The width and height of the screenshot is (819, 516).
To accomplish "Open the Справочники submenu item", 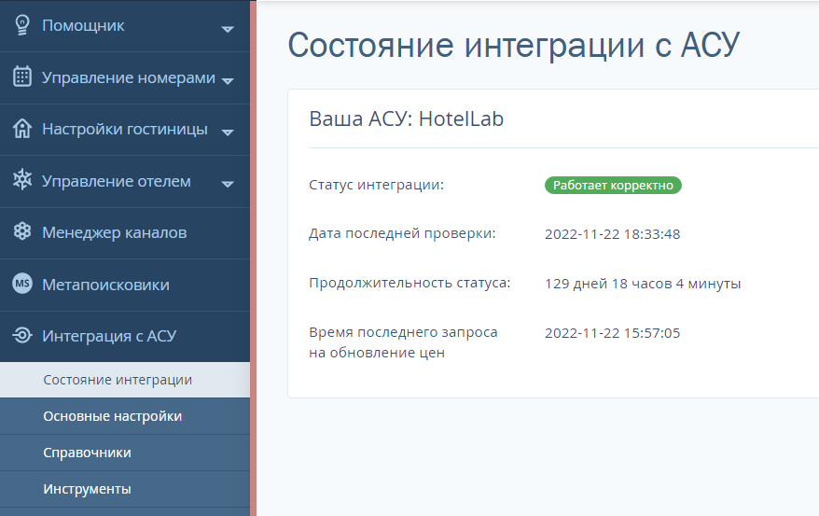I will pos(87,453).
